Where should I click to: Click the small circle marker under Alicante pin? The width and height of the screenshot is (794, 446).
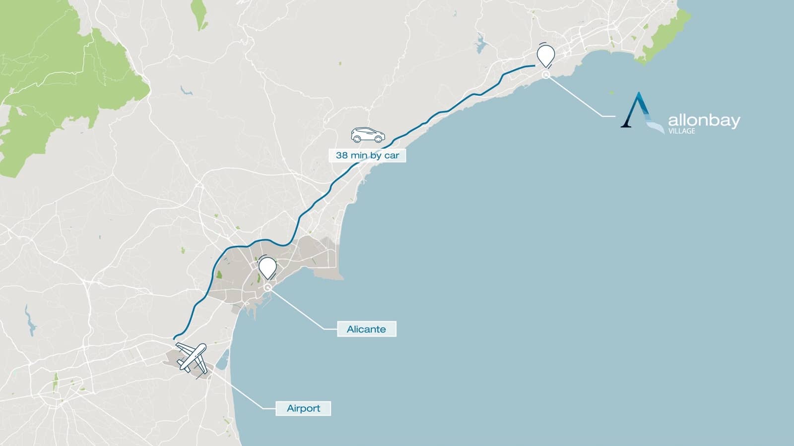pyautogui.click(x=268, y=287)
